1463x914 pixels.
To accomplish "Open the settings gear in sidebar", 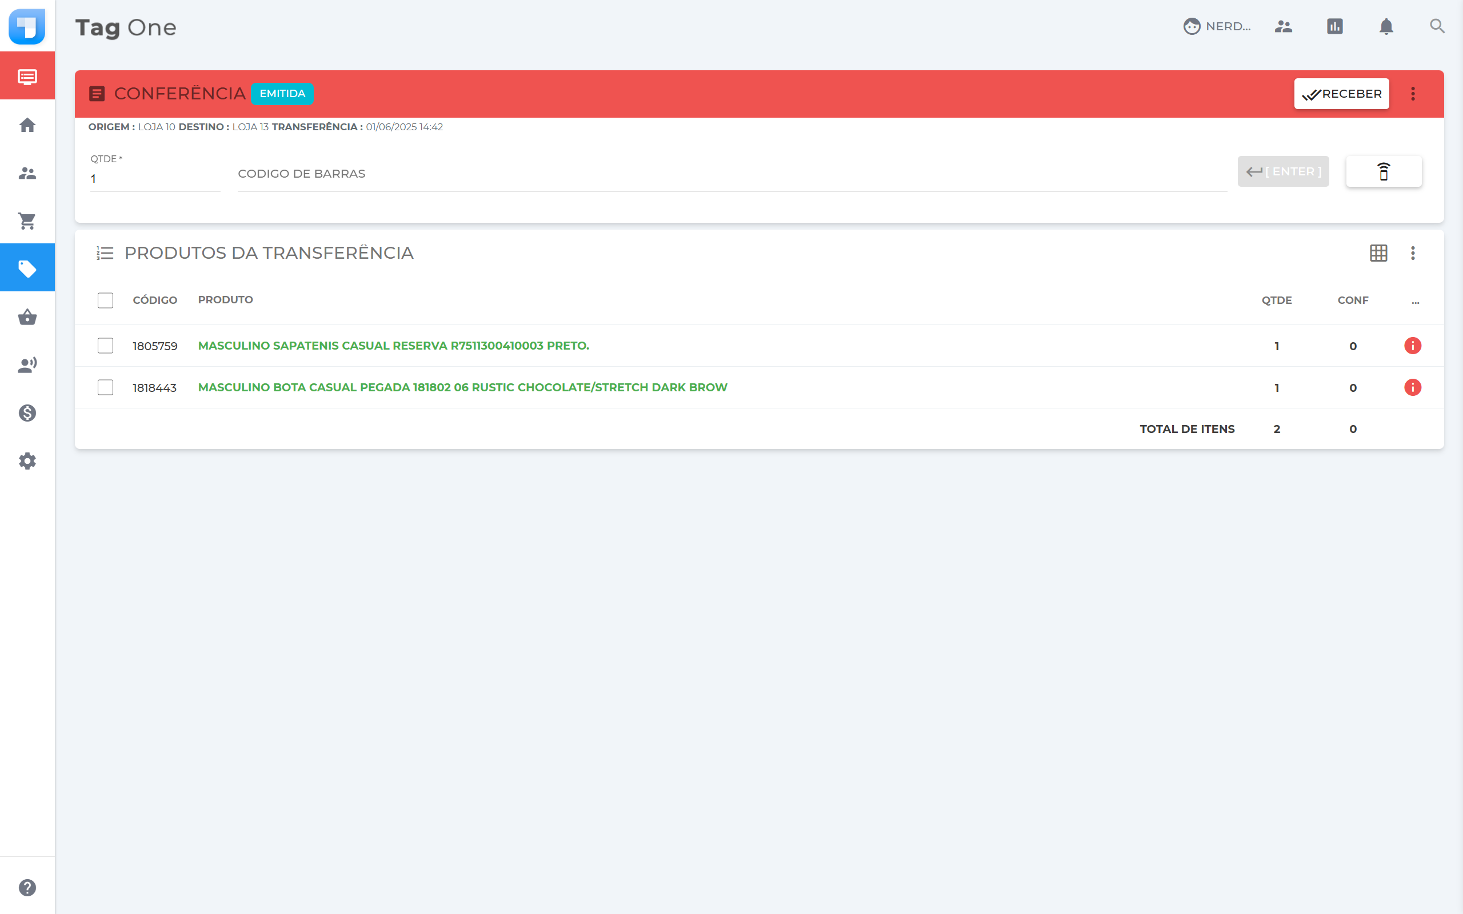I will (x=27, y=461).
